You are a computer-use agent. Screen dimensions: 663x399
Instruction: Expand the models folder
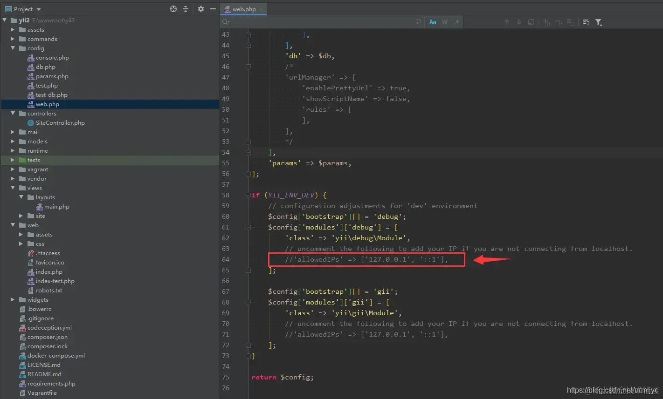[x=13, y=142]
